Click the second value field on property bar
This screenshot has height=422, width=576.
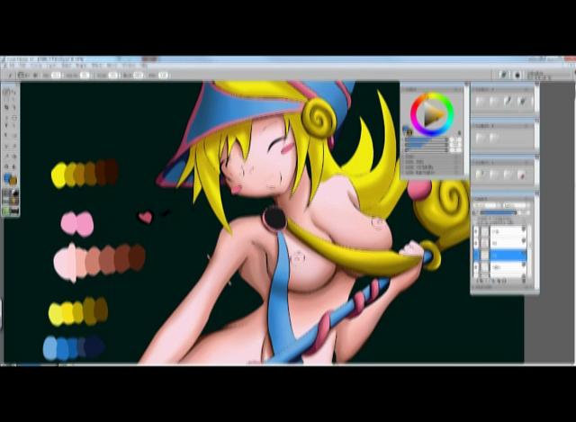pyautogui.click(x=85, y=76)
